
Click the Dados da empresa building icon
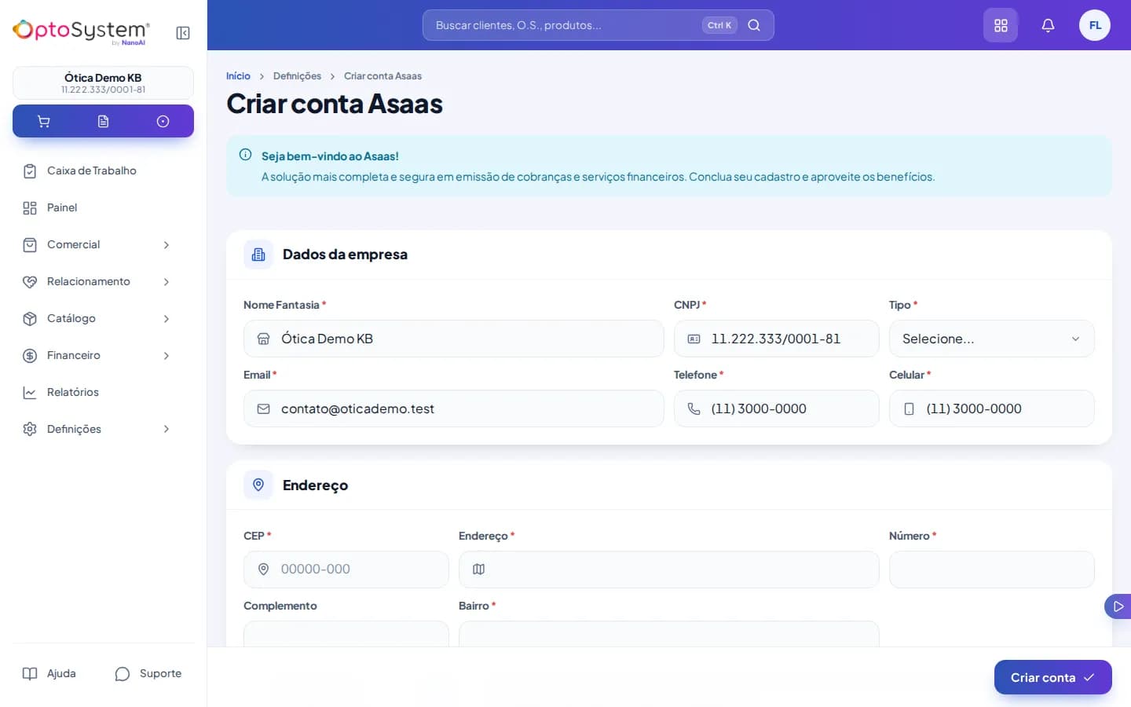click(258, 255)
